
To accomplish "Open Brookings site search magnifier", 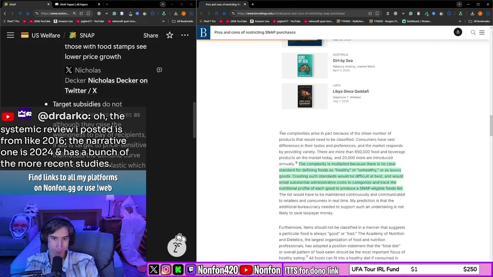I will tap(473, 32).
